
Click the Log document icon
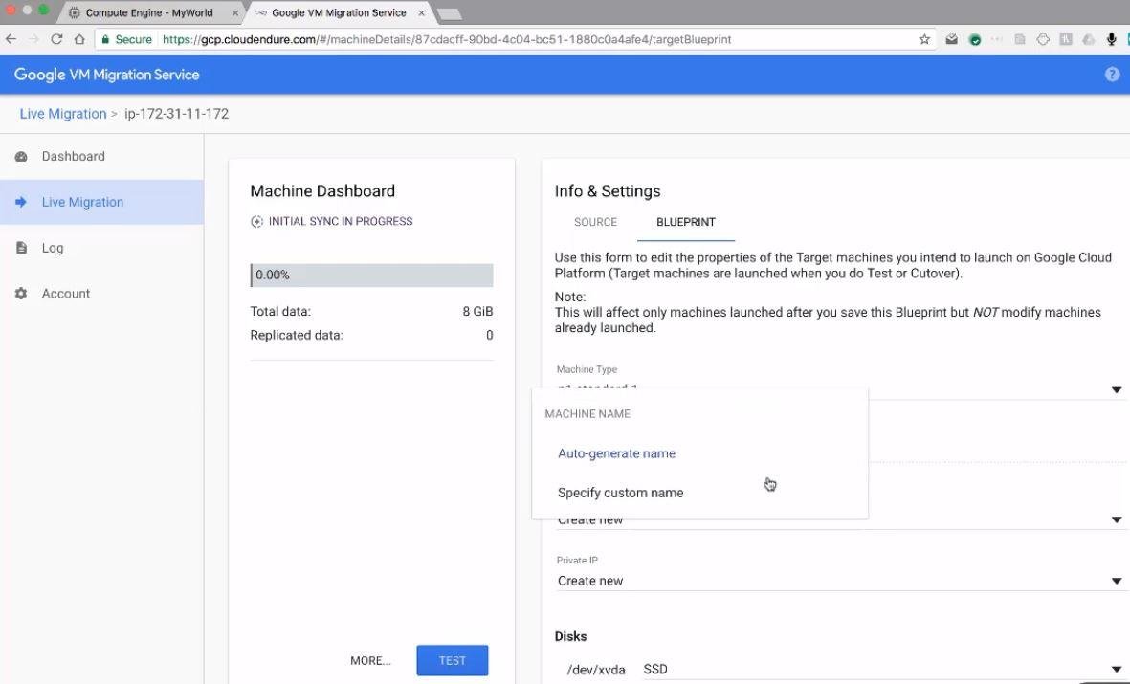(x=21, y=248)
